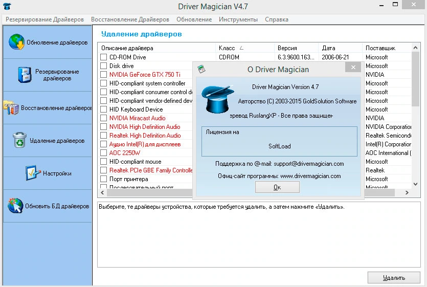Check the NVIDIA High Definition Audio checkbox

(103, 127)
